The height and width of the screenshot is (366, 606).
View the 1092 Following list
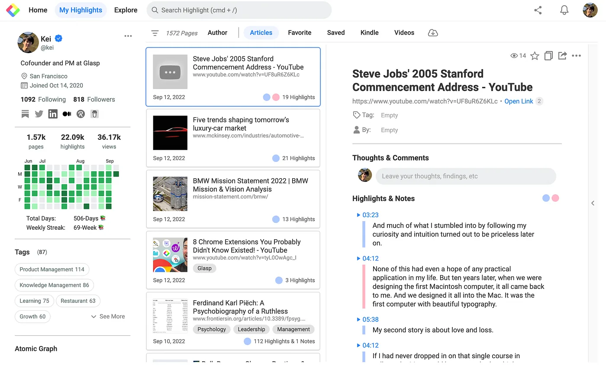pyautogui.click(x=43, y=100)
